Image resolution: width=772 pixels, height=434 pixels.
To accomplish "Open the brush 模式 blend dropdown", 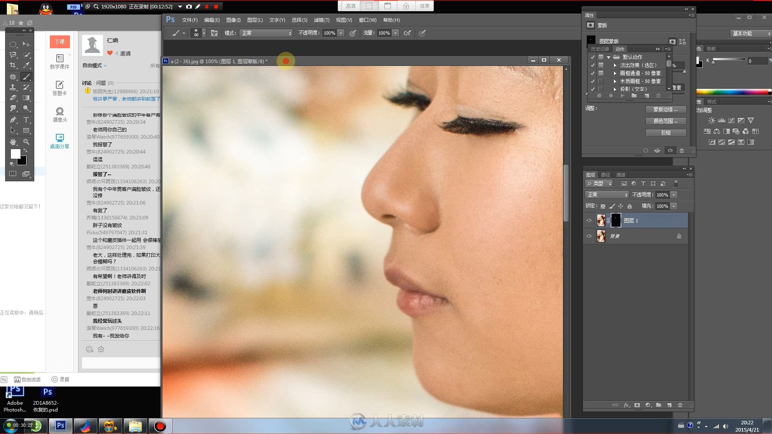I will 266,33.
